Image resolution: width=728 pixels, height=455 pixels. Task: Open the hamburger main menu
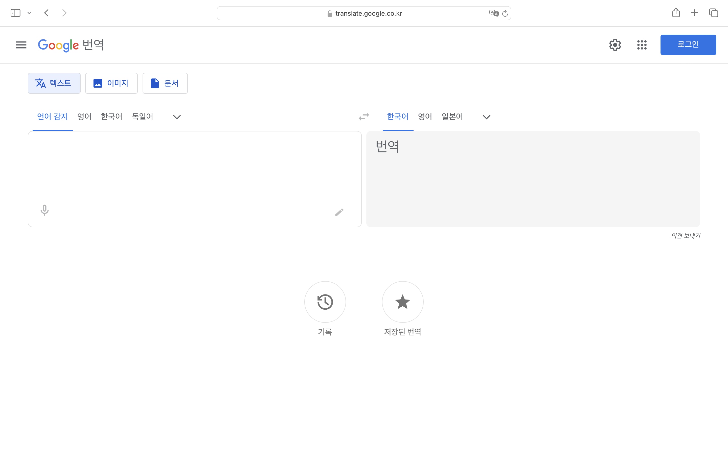(21, 45)
